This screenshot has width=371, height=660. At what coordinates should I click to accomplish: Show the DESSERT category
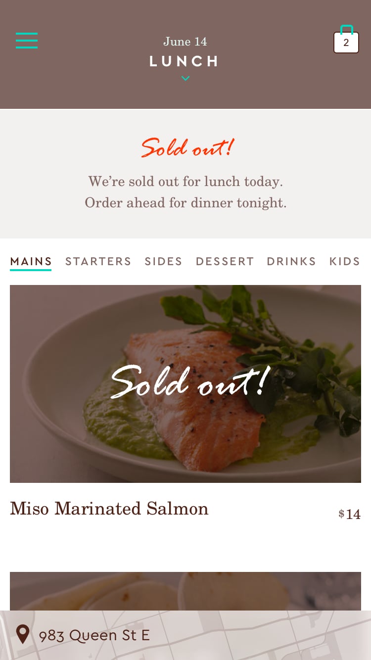pos(225,261)
